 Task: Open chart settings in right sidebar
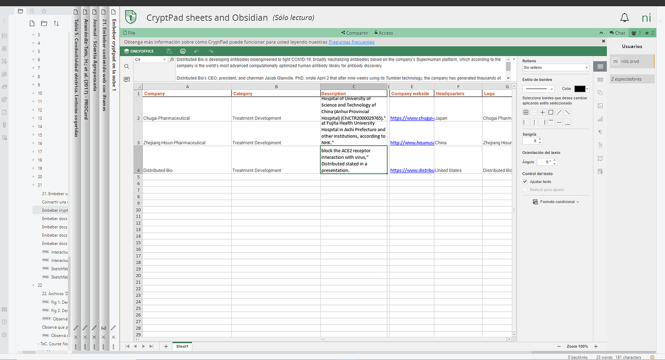pos(600,119)
